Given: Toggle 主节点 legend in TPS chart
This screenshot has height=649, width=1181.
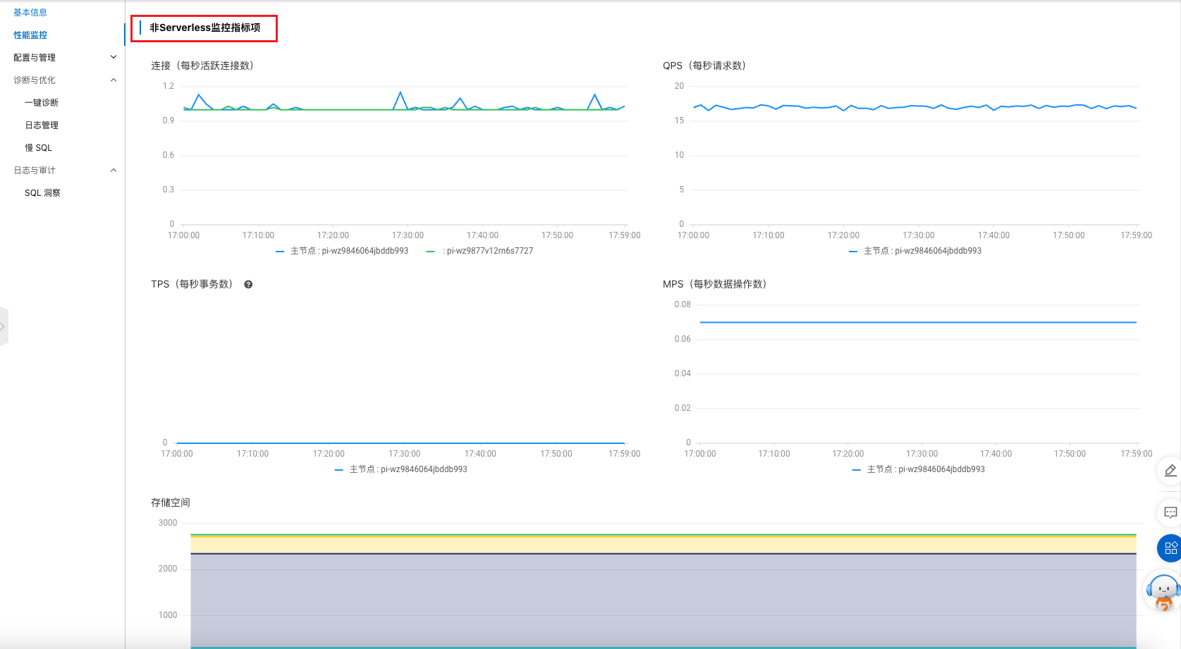Looking at the screenshot, I should 400,469.
